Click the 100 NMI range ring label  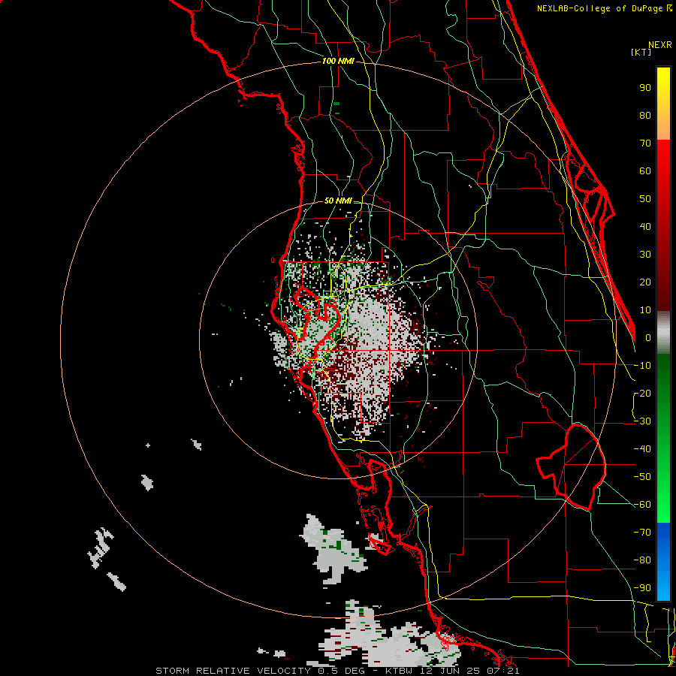[x=338, y=61]
